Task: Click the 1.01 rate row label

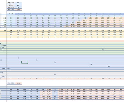Action: (x=5, y=18)
